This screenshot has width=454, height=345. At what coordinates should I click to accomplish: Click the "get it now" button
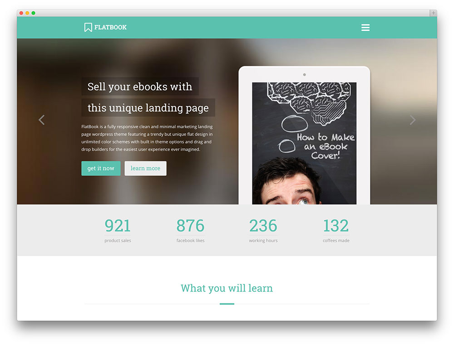101,168
